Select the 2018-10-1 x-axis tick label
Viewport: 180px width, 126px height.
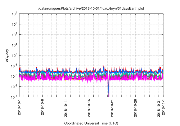click(19, 108)
